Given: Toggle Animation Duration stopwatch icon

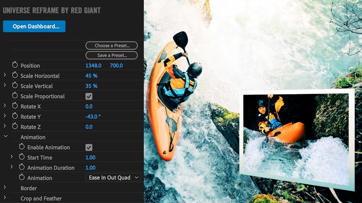Looking at the screenshot, I should (21, 167).
